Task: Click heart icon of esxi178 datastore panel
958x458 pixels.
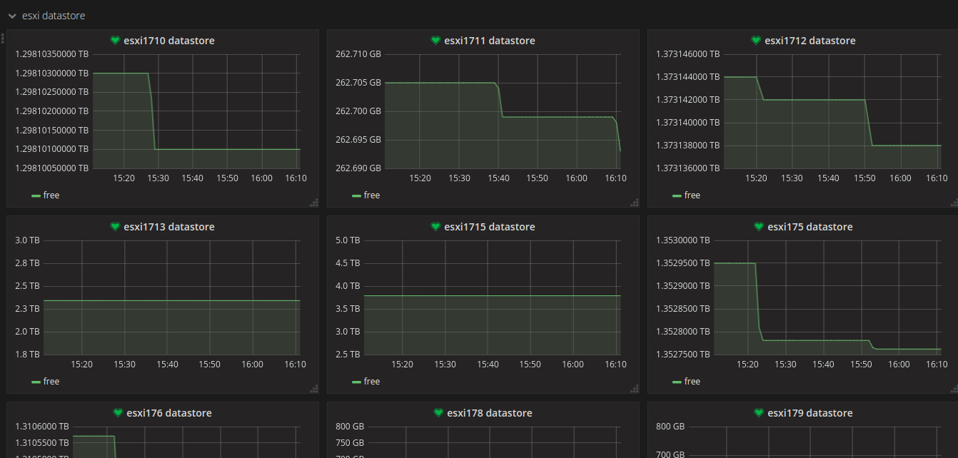Action: (438, 413)
